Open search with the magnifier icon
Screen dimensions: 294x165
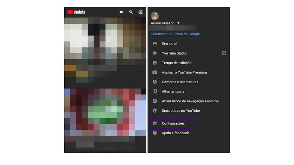(131, 12)
